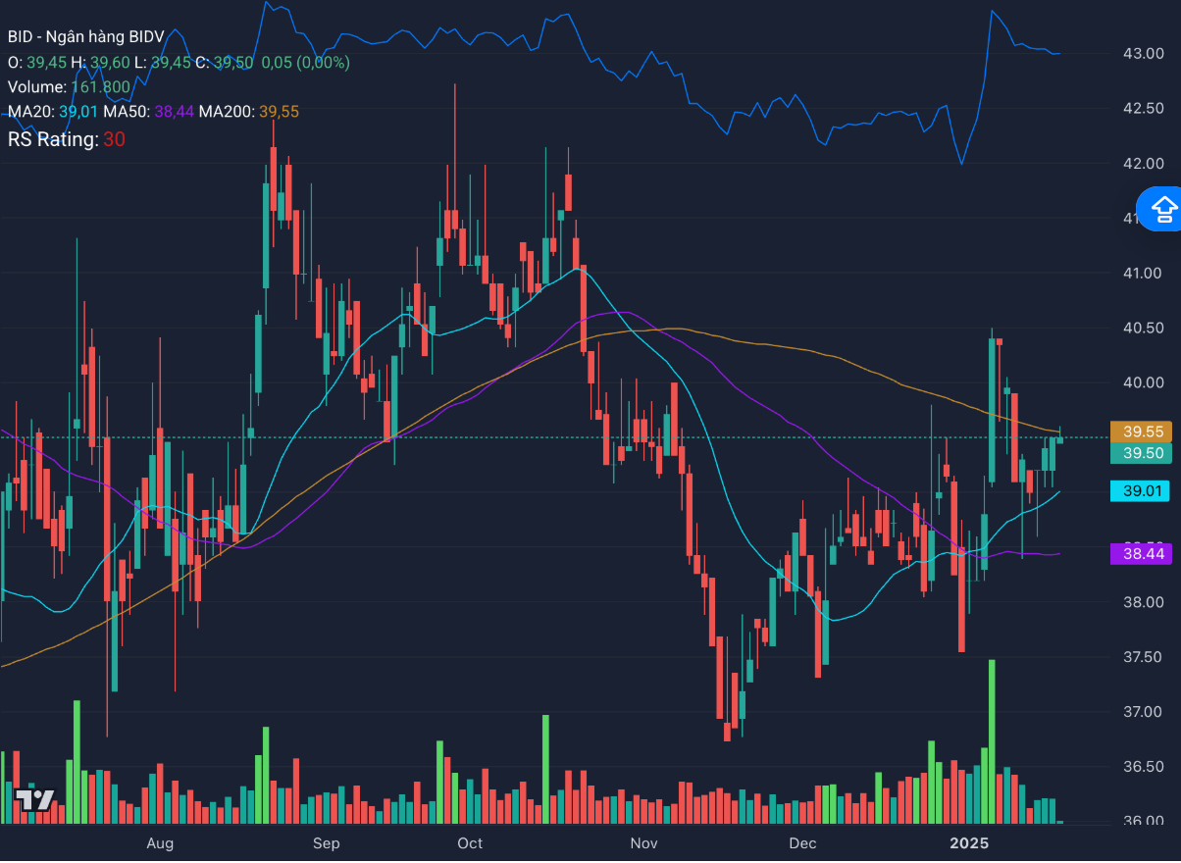Click the 36.50 price axis label
Image resolution: width=1181 pixels, height=863 pixels.
(x=1143, y=767)
